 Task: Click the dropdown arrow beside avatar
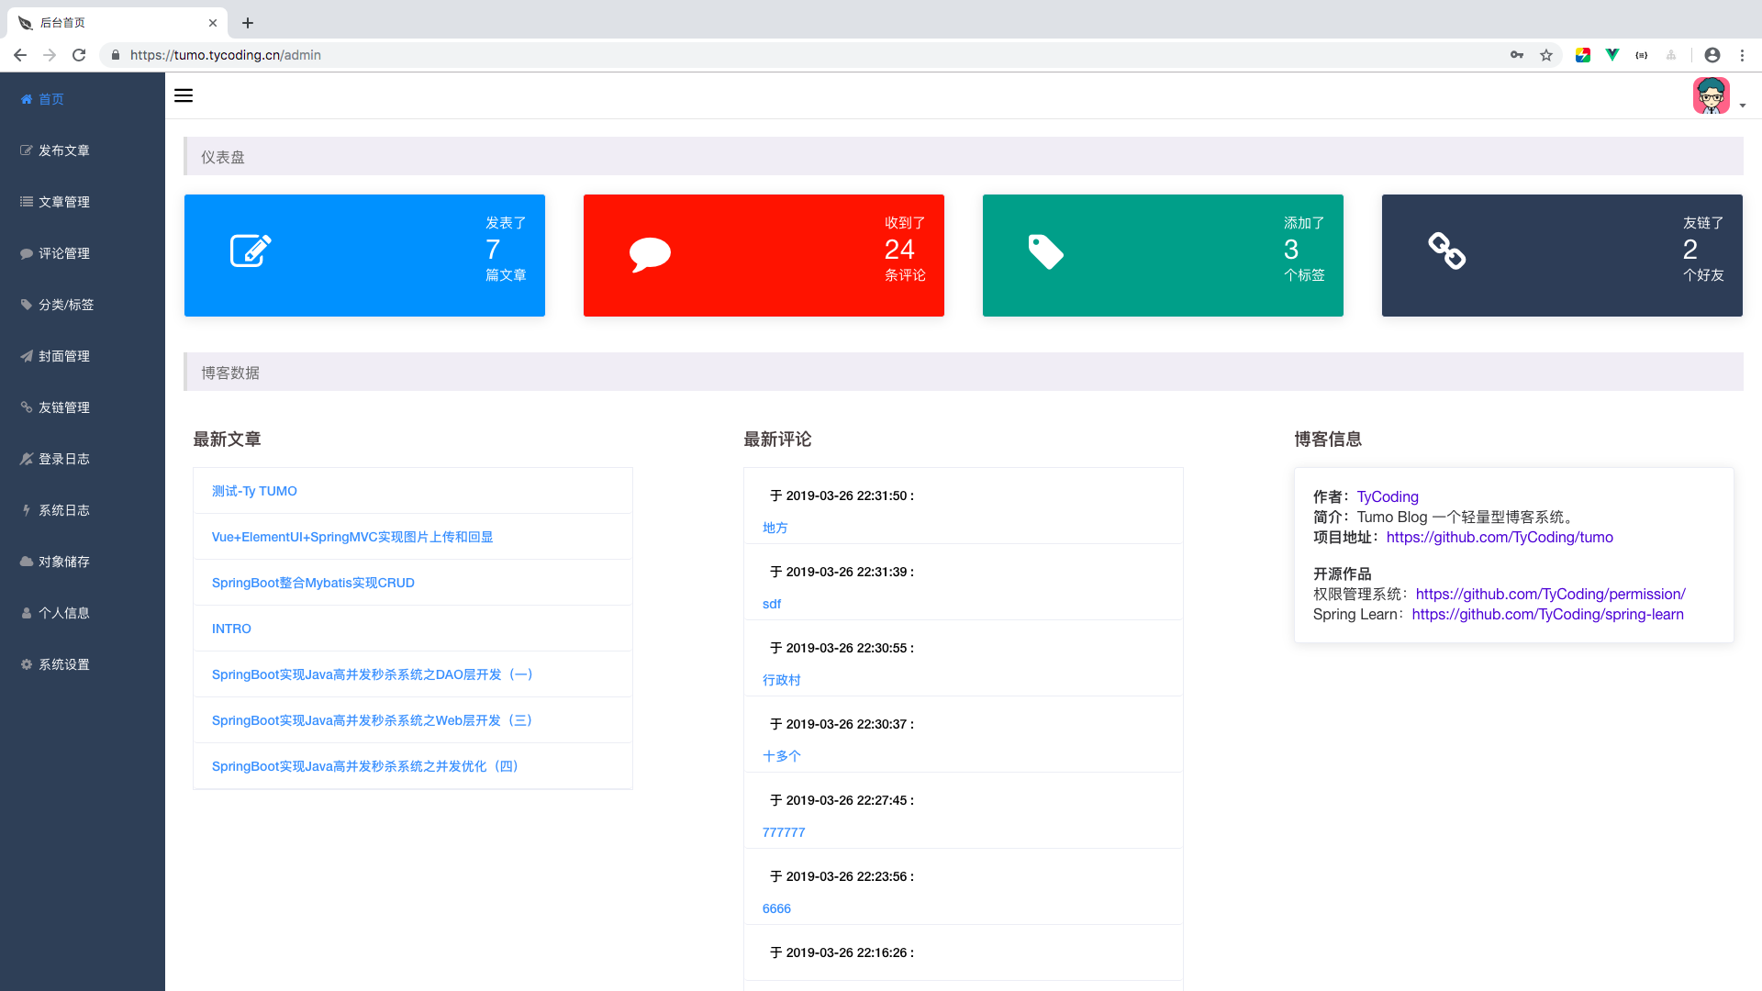pyautogui.click(x=1742, y=106)
